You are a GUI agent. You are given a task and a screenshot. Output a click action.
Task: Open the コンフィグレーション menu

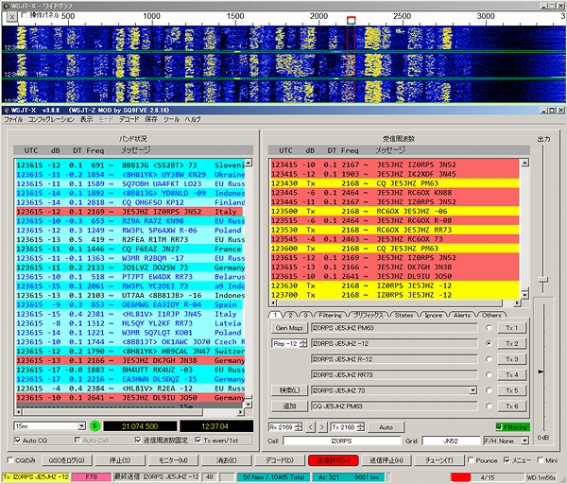51,119
